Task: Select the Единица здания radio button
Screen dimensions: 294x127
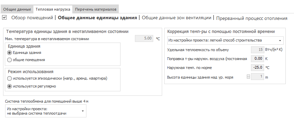Action: pos(9,53)
